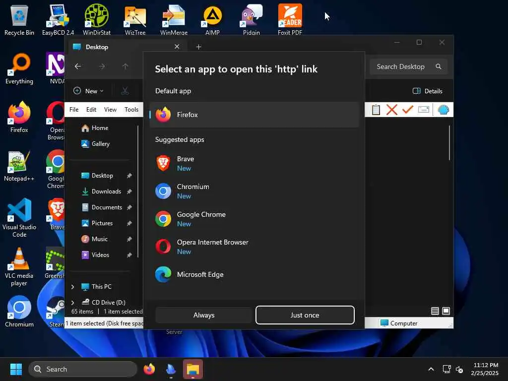The width and height of the screenshot is (508, 381).
Task: Unpin Downloads via its pin icon
Action: coord(129,191)
